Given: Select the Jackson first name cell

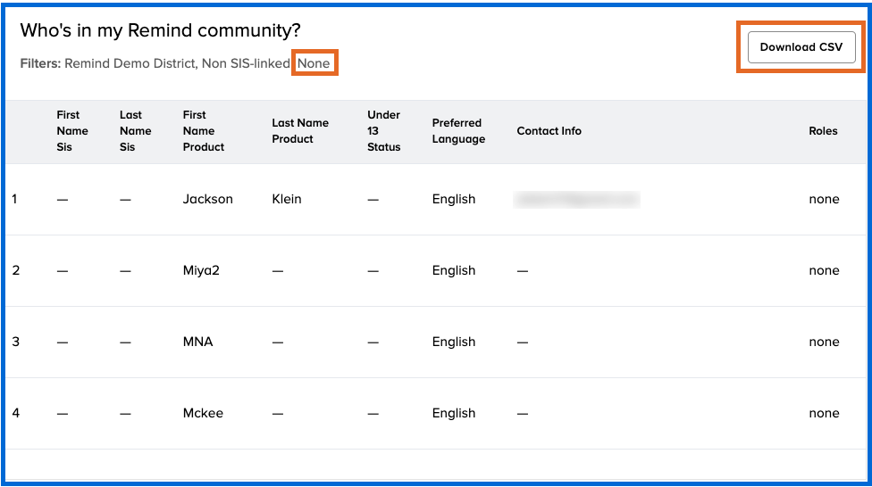Looking at the screenshot, I should [x=207, y=200].
